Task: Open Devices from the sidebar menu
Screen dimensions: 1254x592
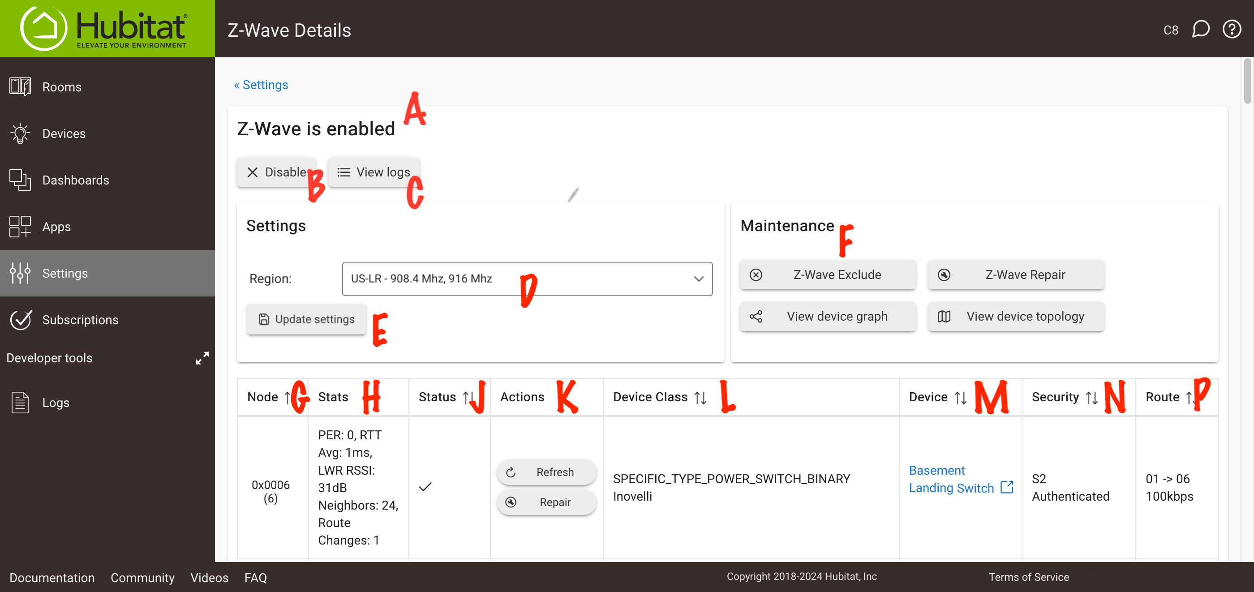Action: (64, 133)
